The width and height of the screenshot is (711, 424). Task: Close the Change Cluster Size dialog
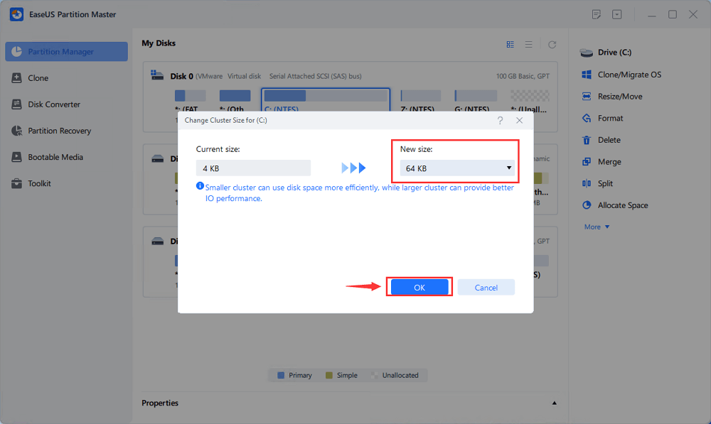[x=519, y=121]
